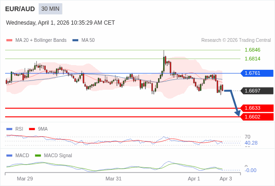
Task: Select the MACD value -0.00
Action: 250,170
